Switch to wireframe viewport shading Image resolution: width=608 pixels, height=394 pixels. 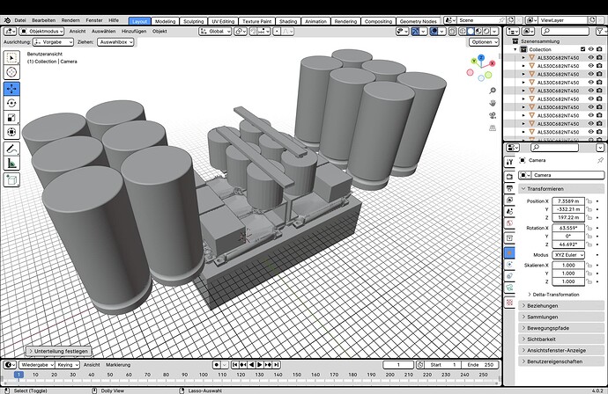coord(463,32)
